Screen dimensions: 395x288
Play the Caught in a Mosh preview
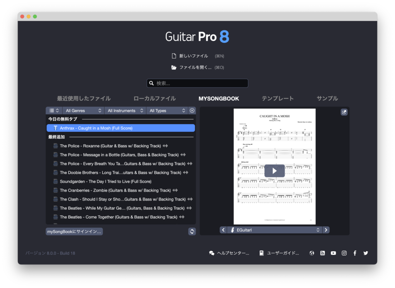point(274,171)
